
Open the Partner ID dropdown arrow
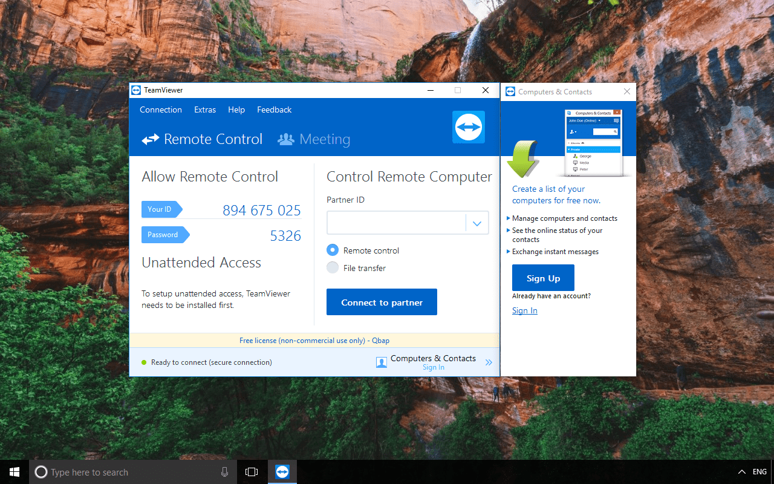click(477, 223)
